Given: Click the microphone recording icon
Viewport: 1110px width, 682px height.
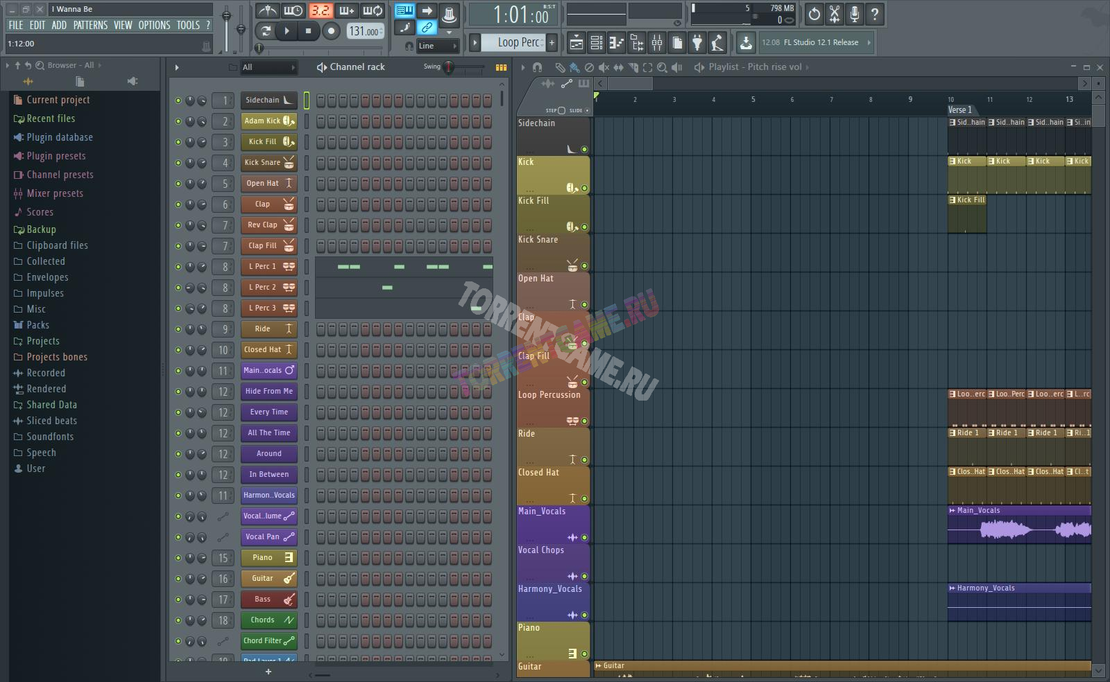Looking at the screenshot, I should 855,14.
